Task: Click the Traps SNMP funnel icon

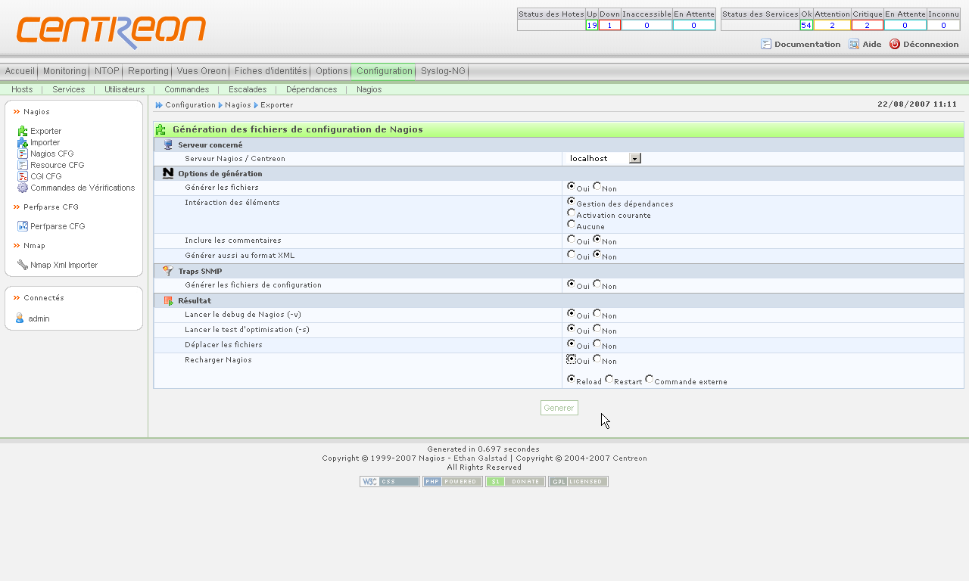Action: coord(168,271)
